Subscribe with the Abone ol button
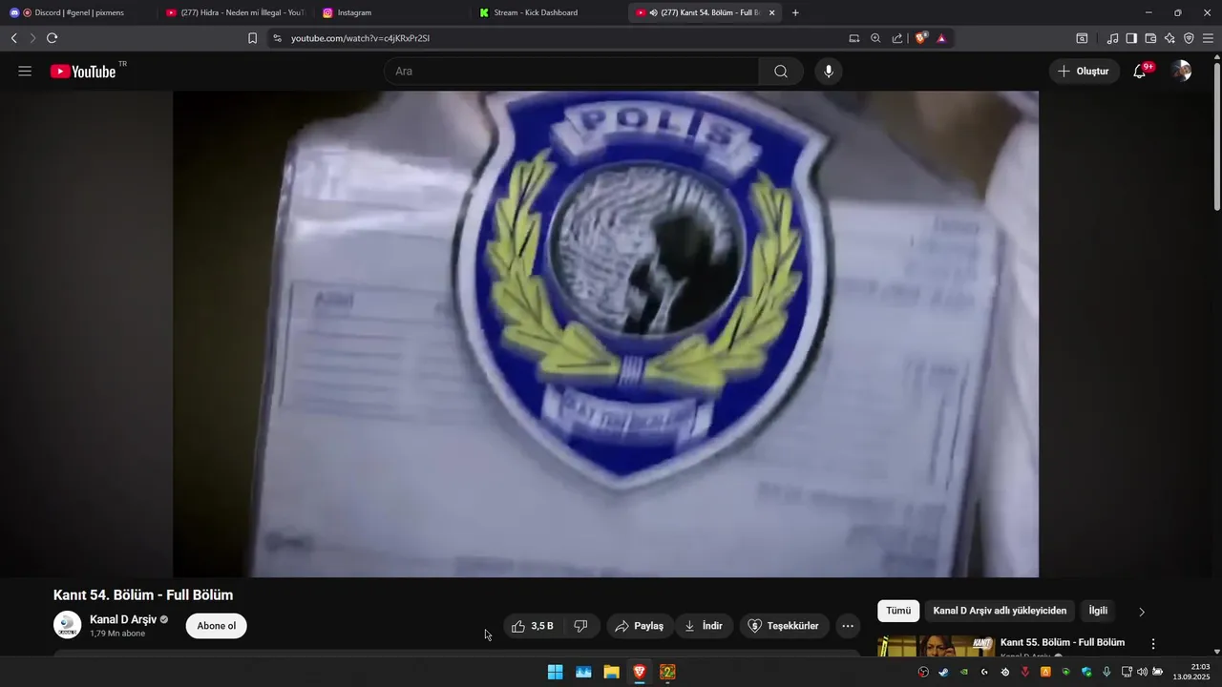This screenshot has width=1222, height=687. coord(217,626)
